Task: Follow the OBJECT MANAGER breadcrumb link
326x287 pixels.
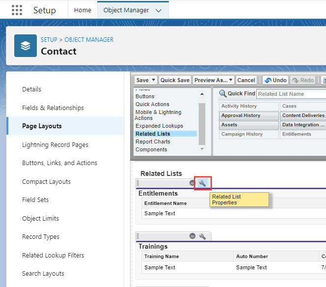Action: pos(89,39)
